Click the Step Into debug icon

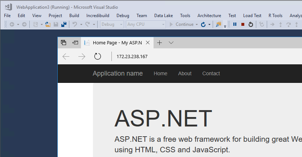point(281,24)
